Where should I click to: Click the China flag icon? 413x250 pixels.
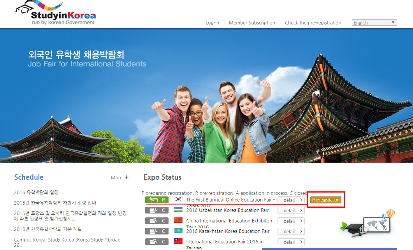click(178, 220)
